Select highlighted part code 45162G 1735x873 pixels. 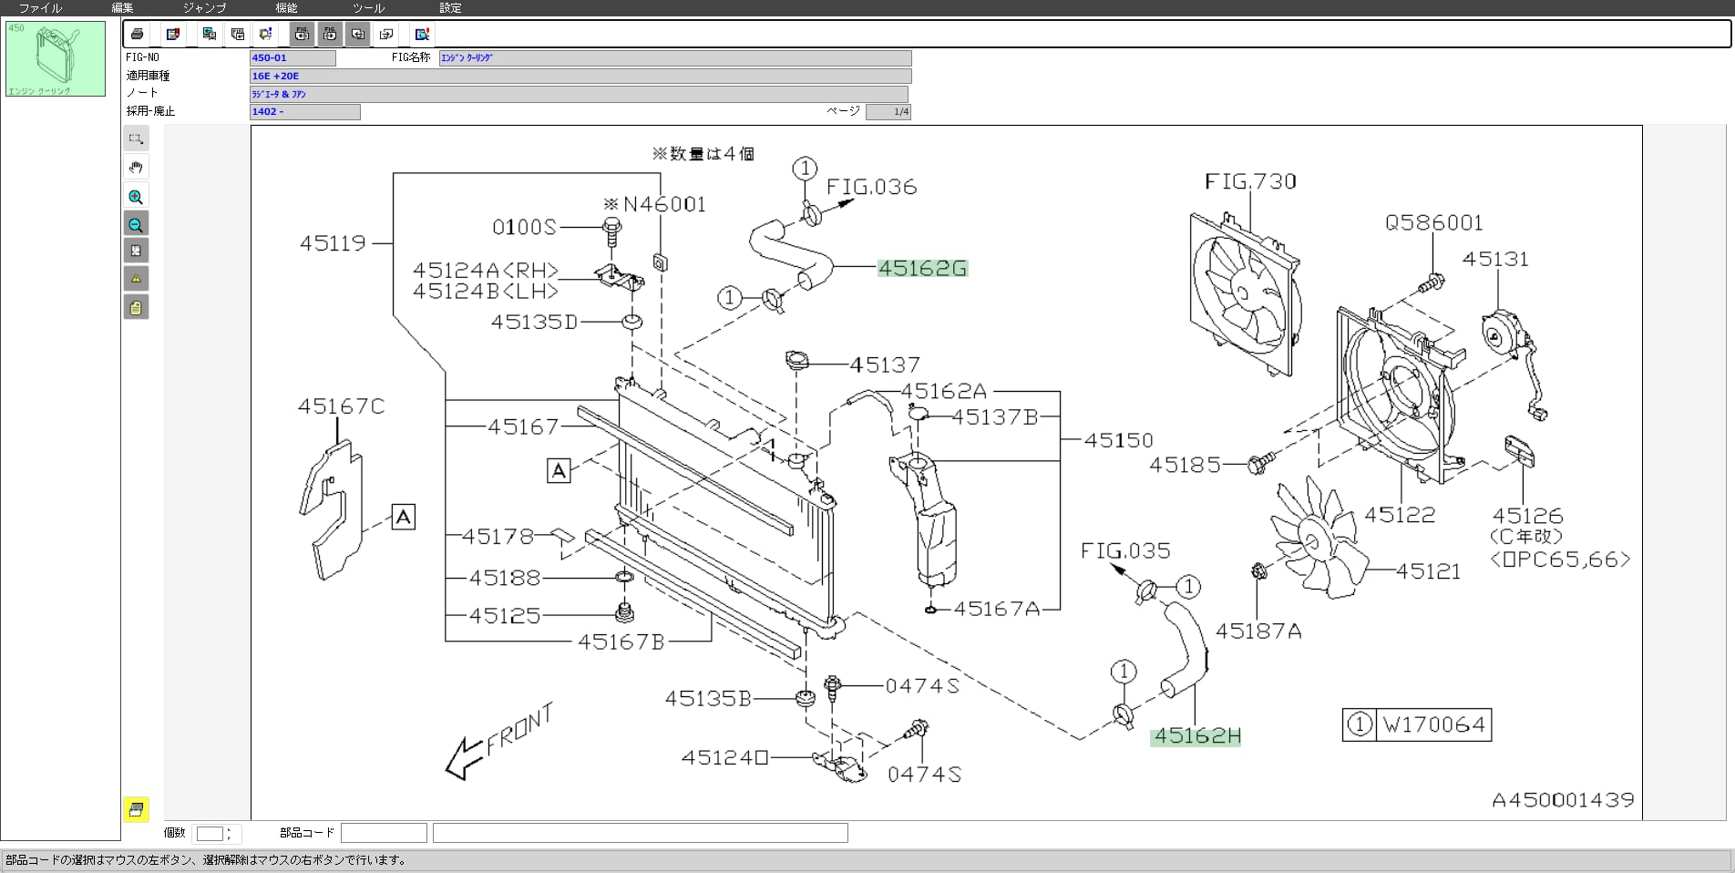click(x=922, y=268)
